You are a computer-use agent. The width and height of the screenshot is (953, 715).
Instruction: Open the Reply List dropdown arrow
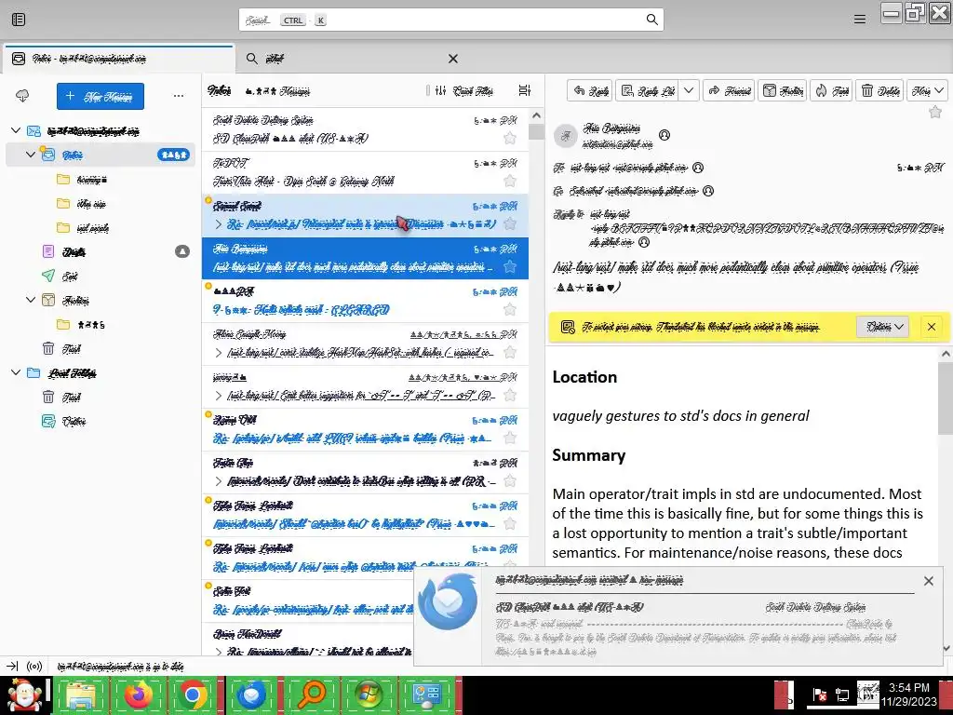(x=689, y=90)
